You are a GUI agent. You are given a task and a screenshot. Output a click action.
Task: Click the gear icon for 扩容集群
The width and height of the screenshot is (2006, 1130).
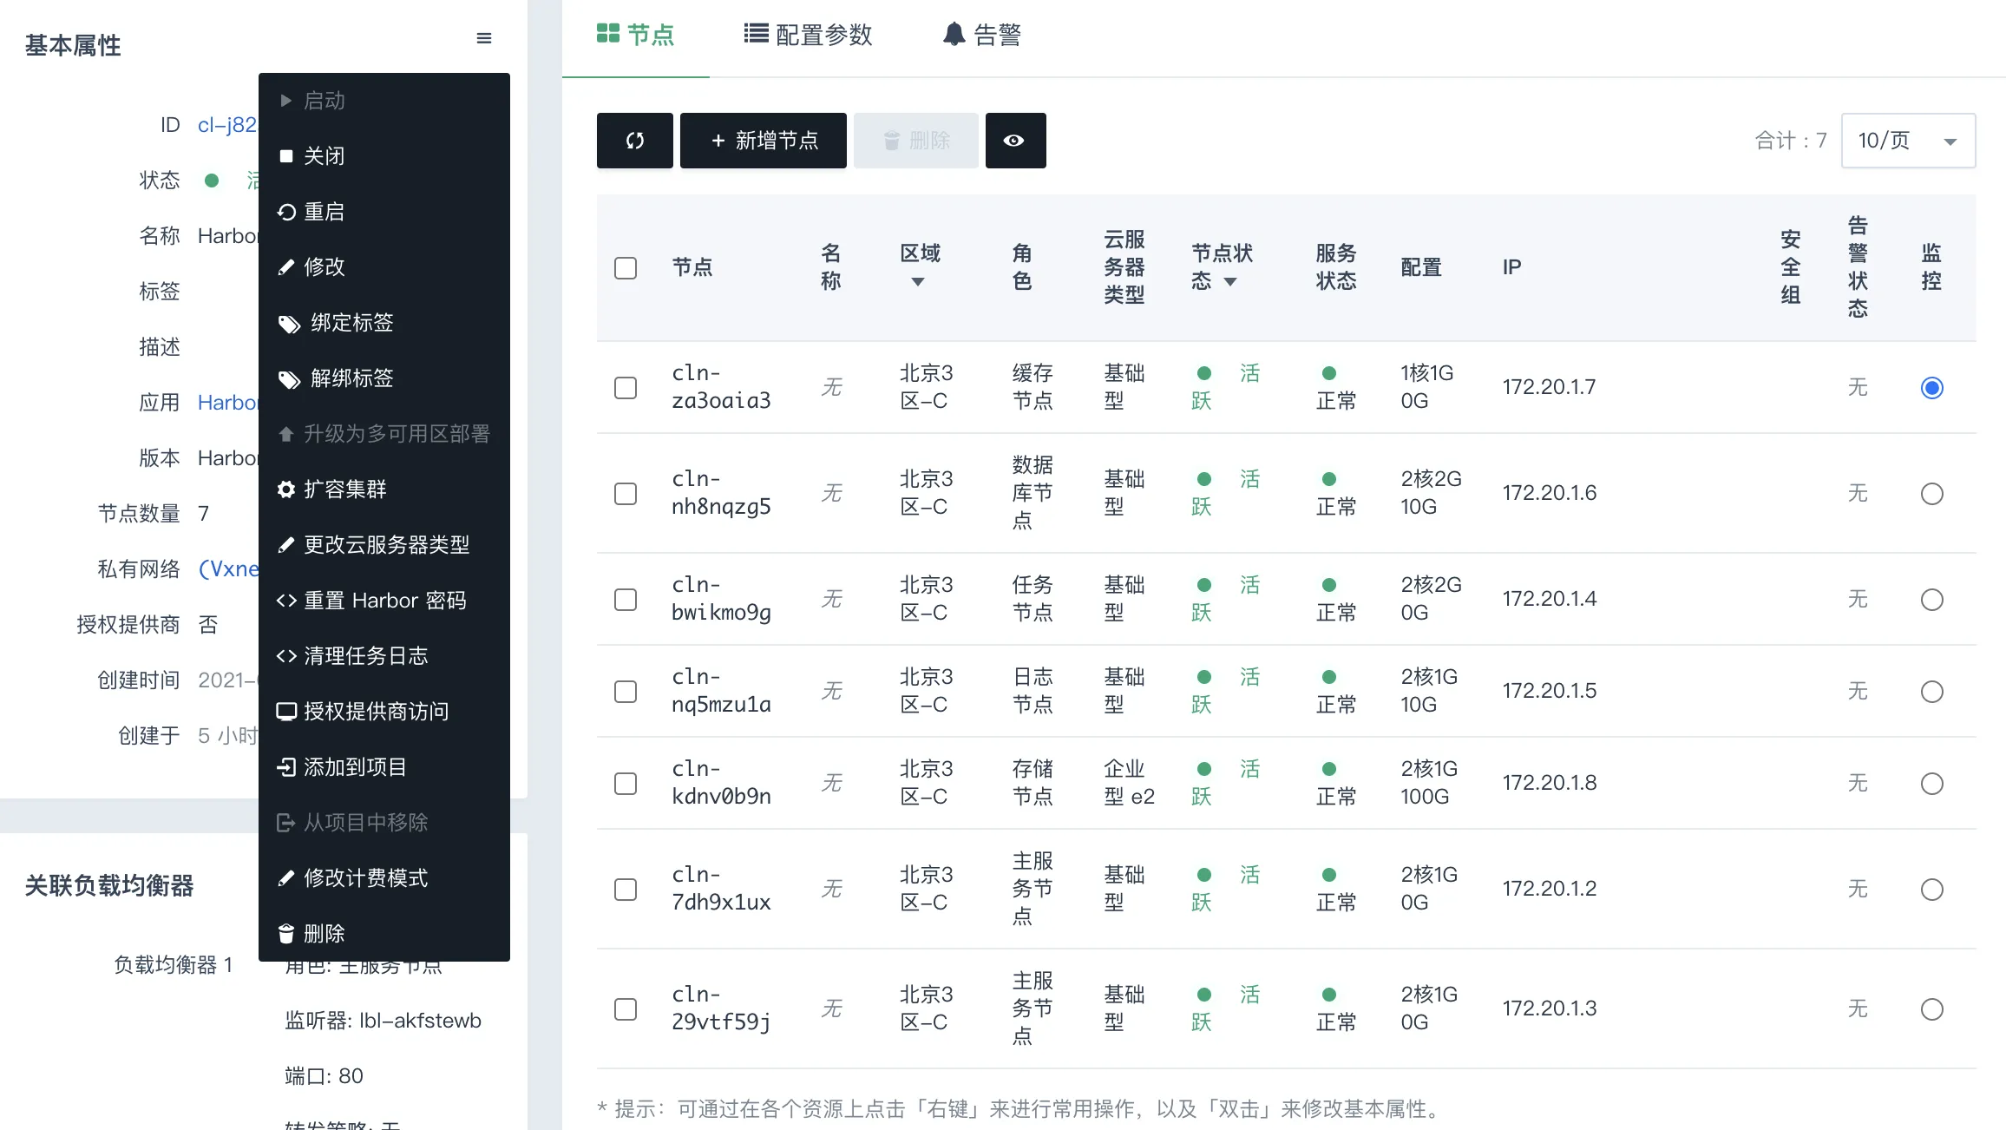pos(286,489)
